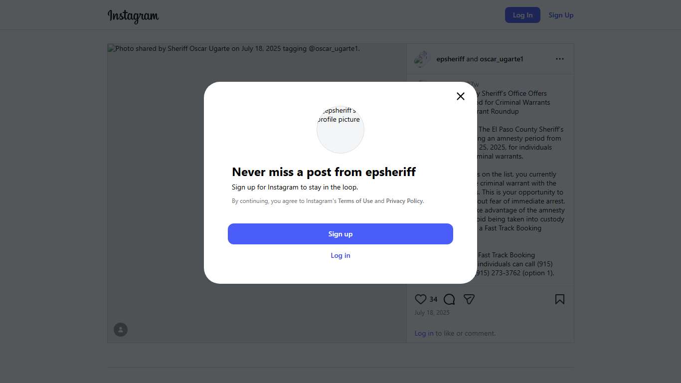681x383 pixels.
Task: Click the tagged users icon on photo
Action: coord(121,330)
